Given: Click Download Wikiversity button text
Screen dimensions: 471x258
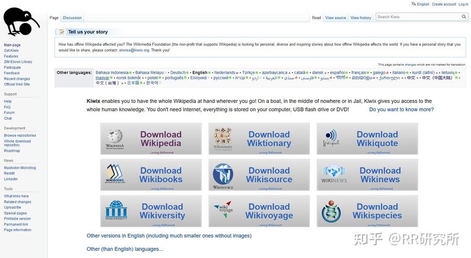Looking at the screenshot, I should tap(162, 211).
